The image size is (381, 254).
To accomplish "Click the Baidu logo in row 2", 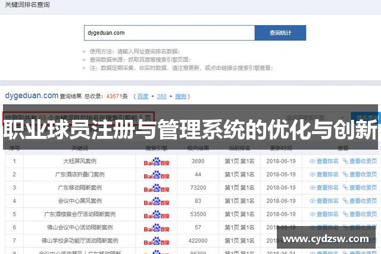I will click(157, 175).
